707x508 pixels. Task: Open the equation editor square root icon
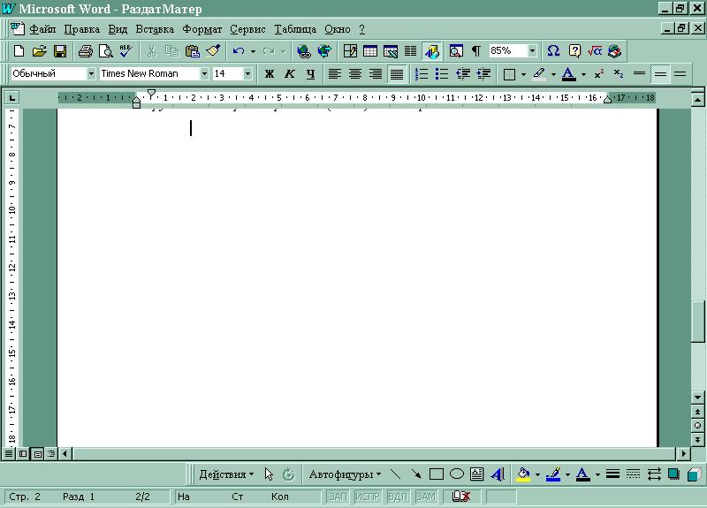(x=595, y=51)
